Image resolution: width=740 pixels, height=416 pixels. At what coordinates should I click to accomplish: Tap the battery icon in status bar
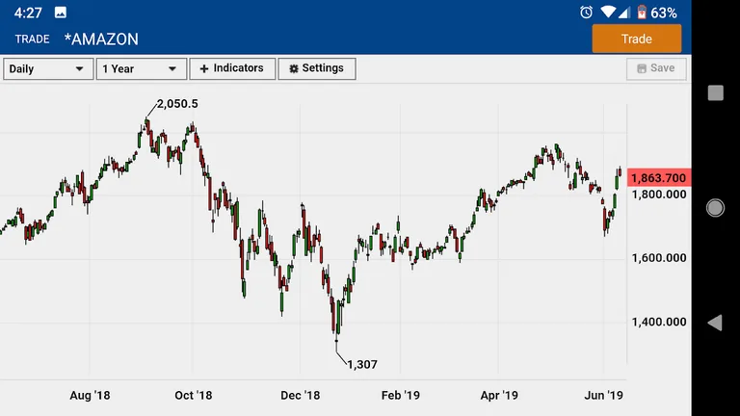pos(641,13)
